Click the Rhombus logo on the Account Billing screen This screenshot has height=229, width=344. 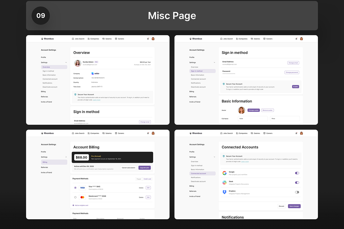point(47,133)
